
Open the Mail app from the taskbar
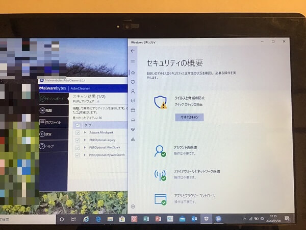(x=182, y=219)
